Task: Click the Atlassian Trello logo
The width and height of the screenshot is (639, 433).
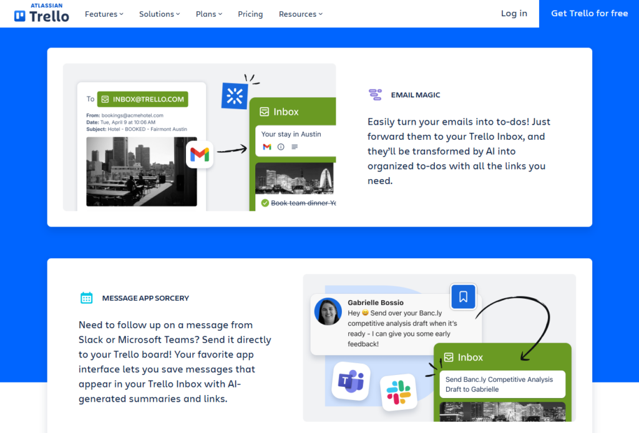Action: [x=42, y=13]
